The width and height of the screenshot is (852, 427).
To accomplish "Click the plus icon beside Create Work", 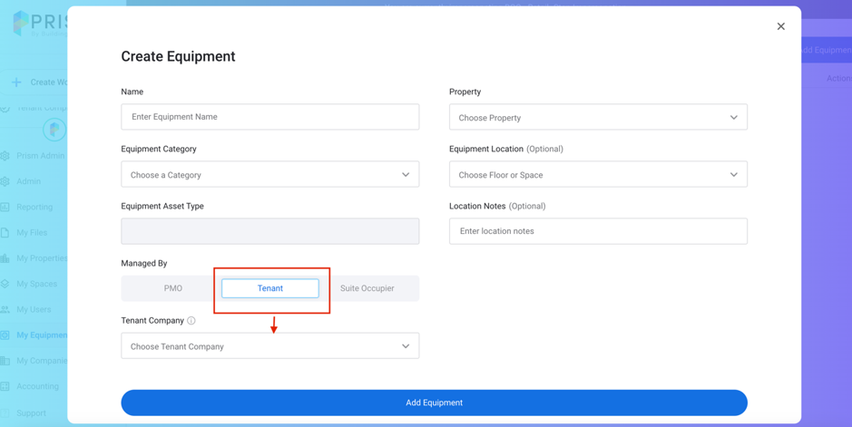I will click(x=16, y=82).
